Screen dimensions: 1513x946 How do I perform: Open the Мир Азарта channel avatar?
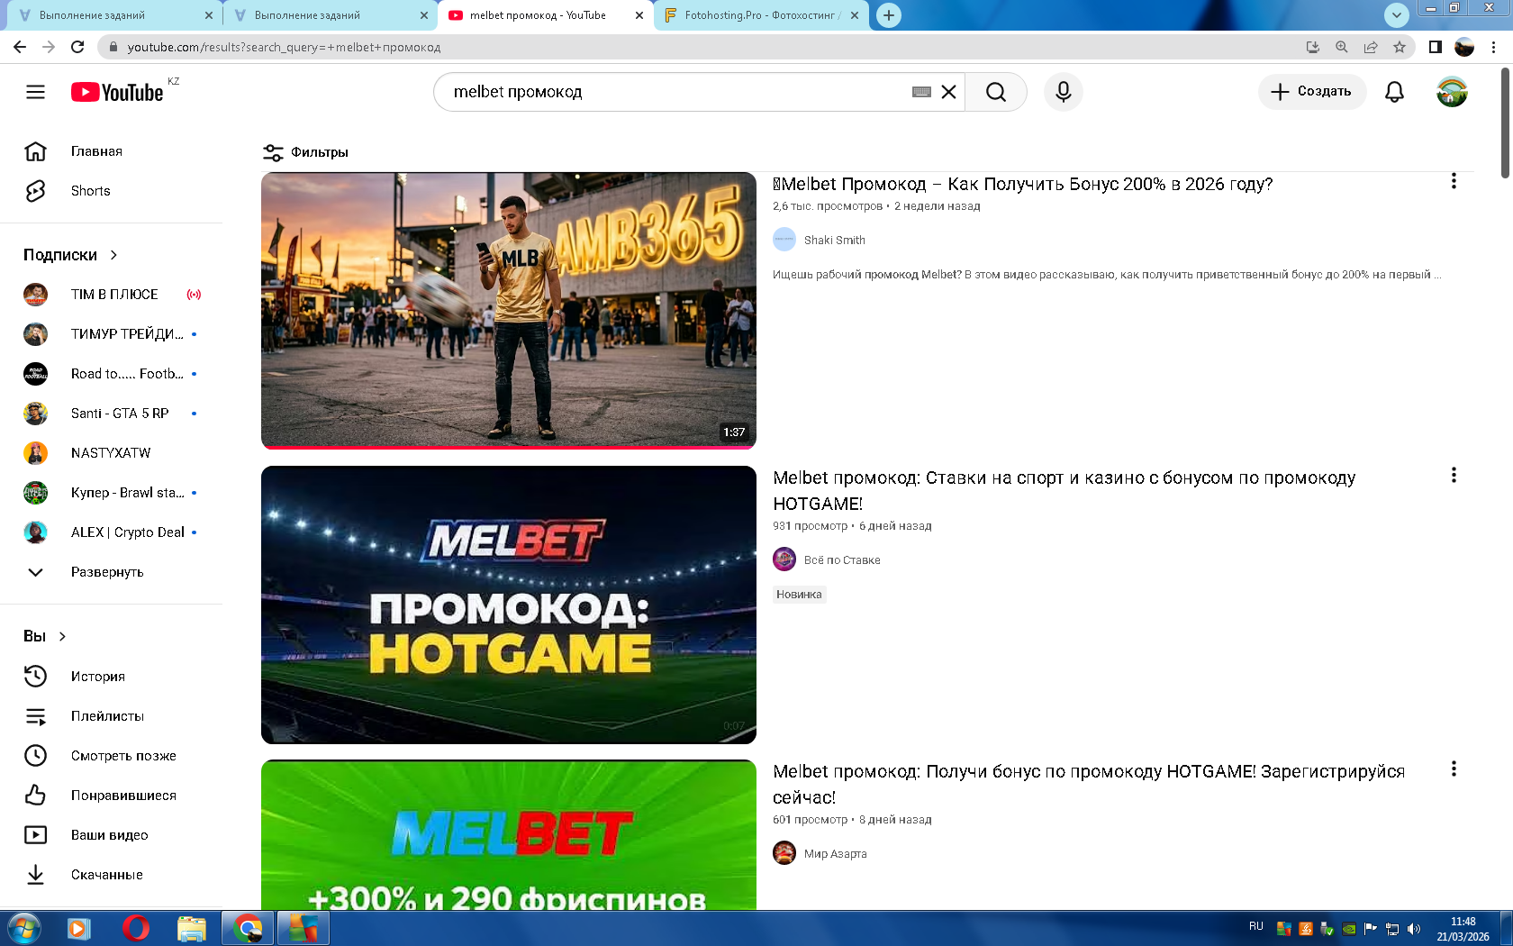click(x=784, y=853)
